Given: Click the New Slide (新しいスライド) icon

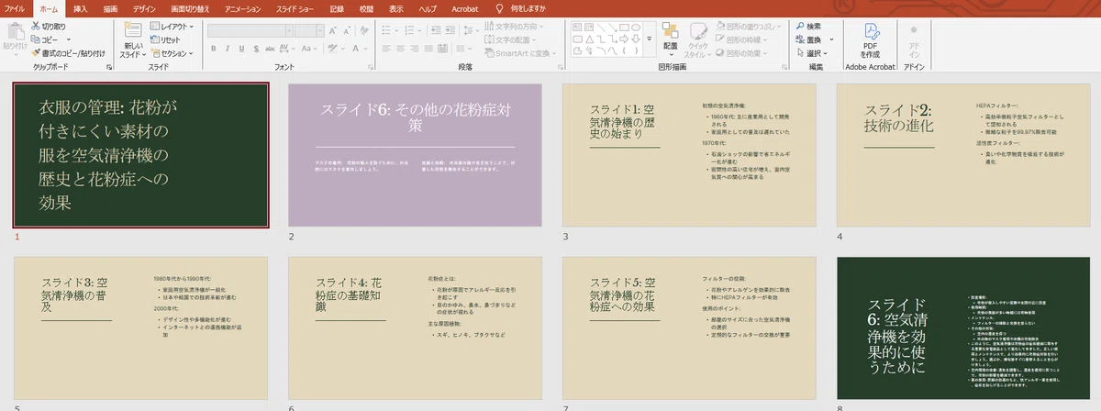Looking at the screenshot, I should tap(132, 30).
